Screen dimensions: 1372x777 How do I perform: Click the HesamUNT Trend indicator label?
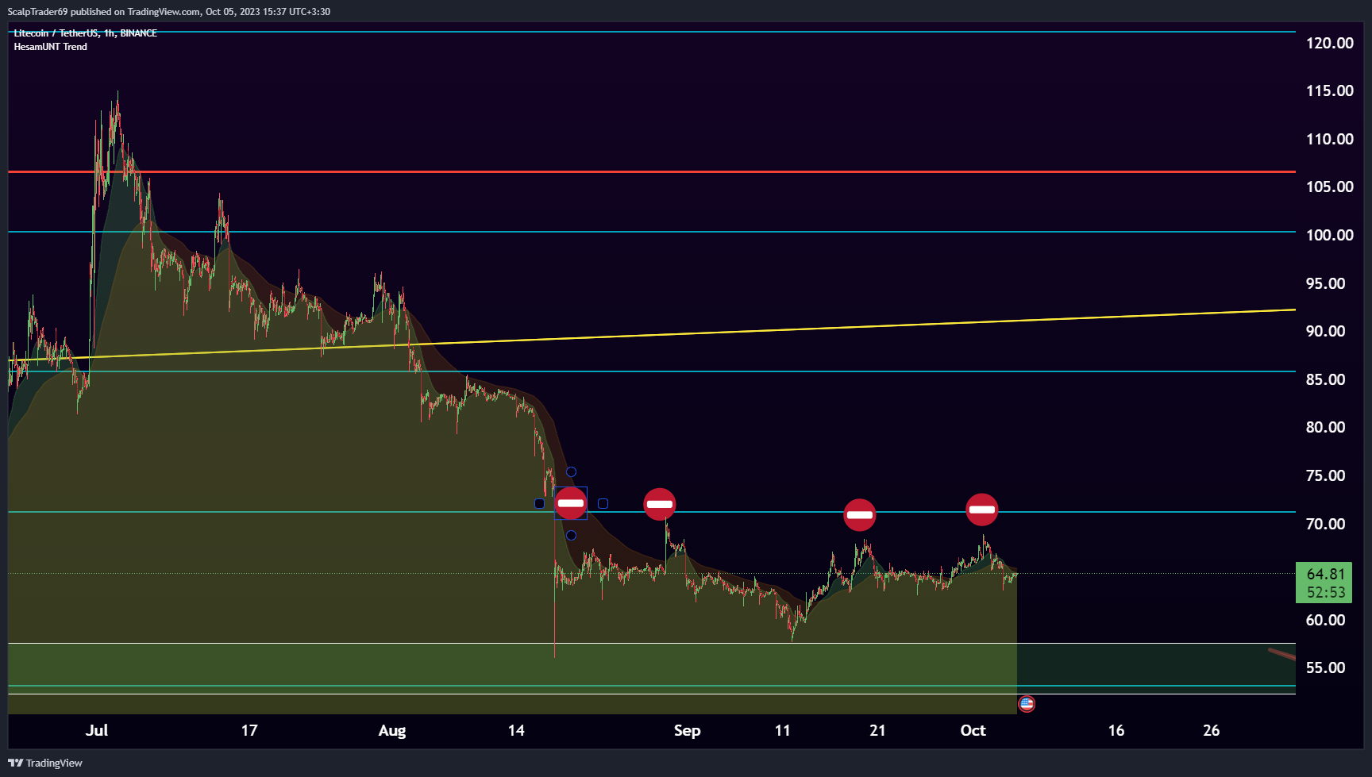(x=51, y=47)
